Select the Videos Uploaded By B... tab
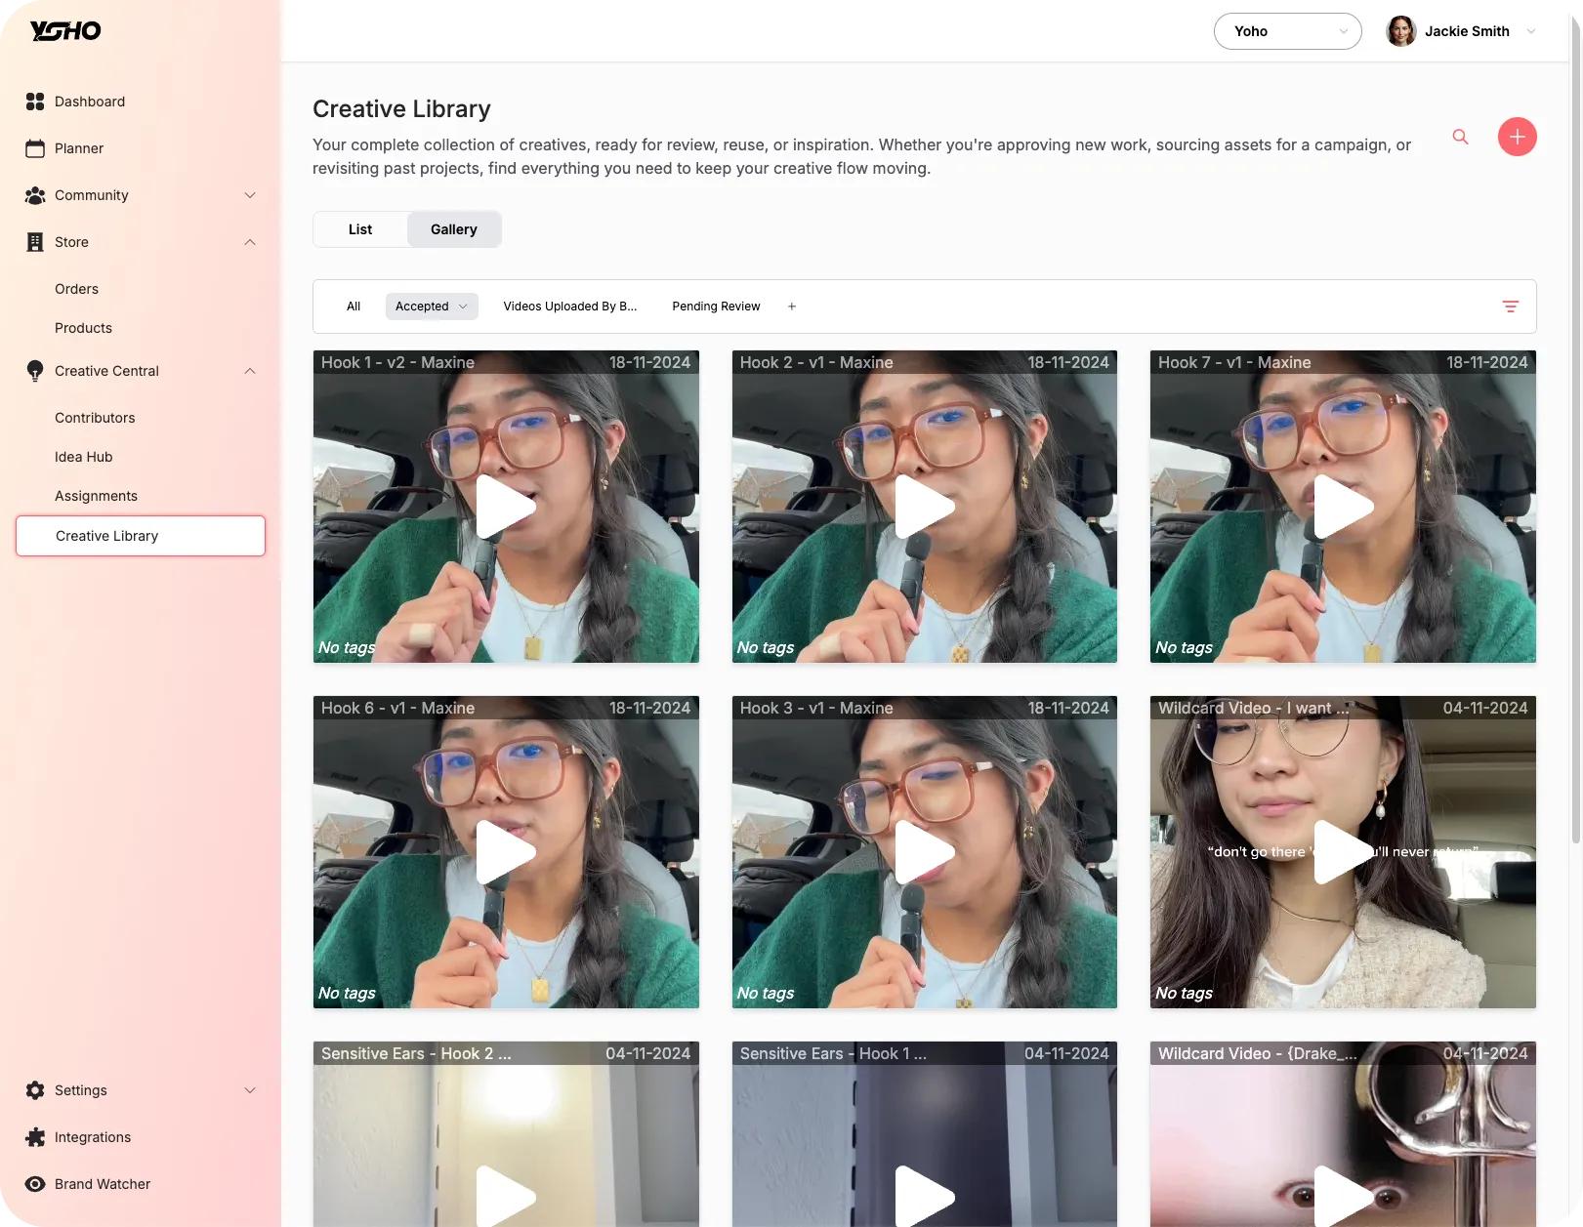The height and width of the screenshot is (1227, 1583). tap(569, 307)
